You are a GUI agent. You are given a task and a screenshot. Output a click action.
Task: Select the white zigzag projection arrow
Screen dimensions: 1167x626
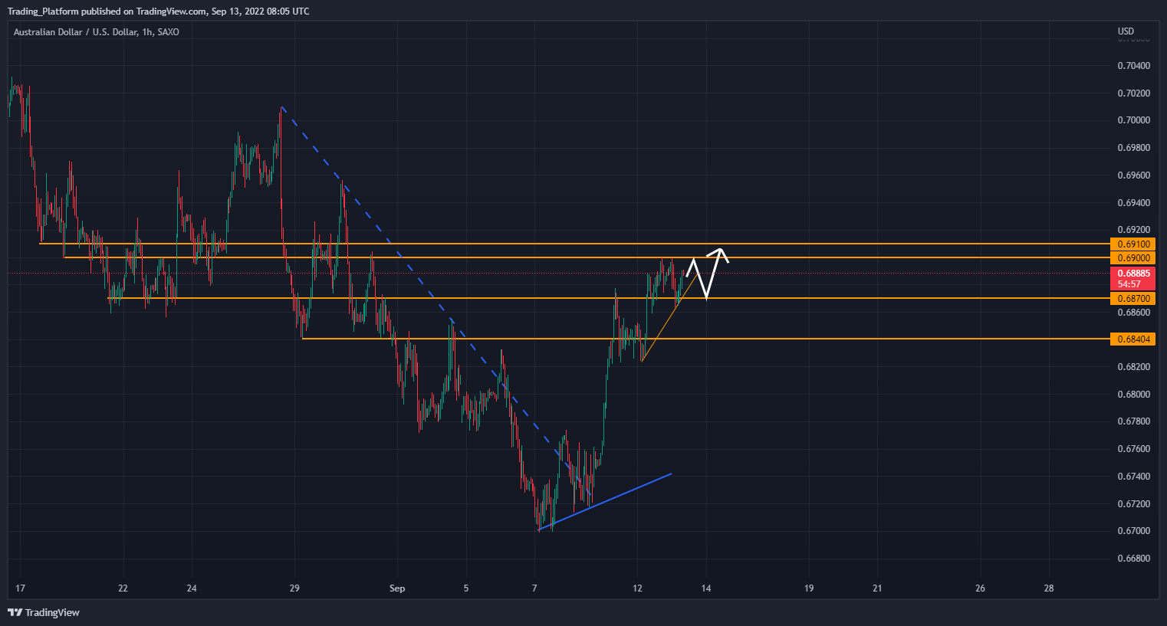[707, 273]
